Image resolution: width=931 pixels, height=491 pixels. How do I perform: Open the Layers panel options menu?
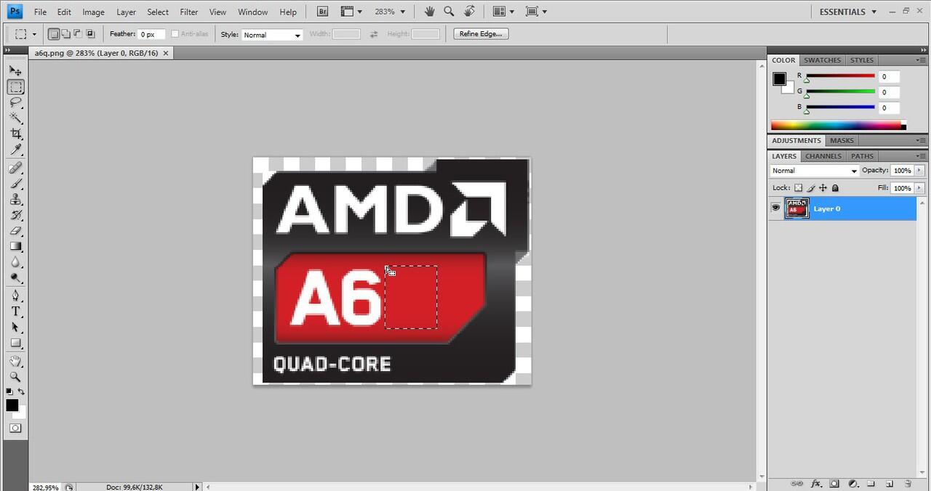[x=921, y=156]
